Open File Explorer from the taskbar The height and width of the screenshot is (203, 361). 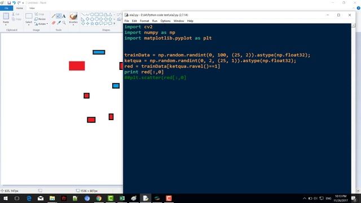[x=52, y=198]
